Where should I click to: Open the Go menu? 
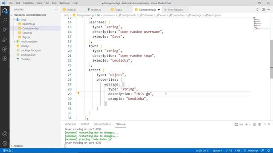[x=47, y=3]
